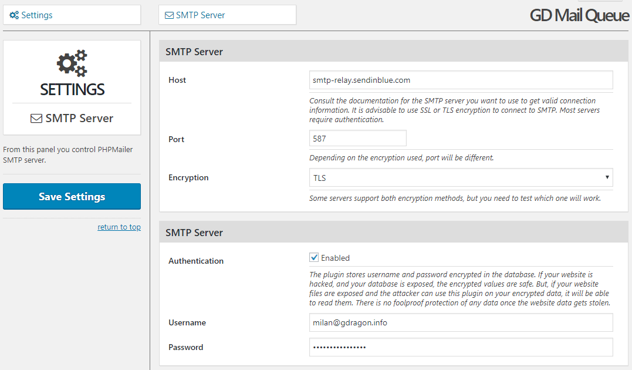Focus the Host input field
632x370 pixels.
[461, 80]
